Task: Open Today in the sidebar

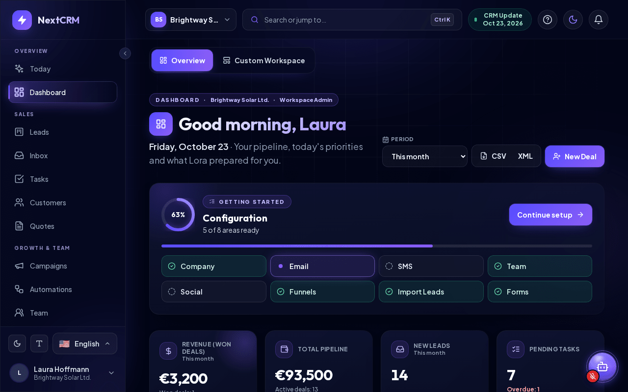Action: tap(63, 69)
